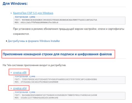Click the Для Windows: heading
This screenshot has height=103, width=132.
[15, 4]
